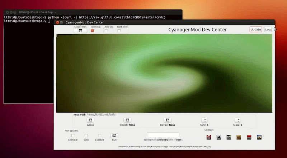Choose a branch via the Branch icon

click(x=127, y=120)
